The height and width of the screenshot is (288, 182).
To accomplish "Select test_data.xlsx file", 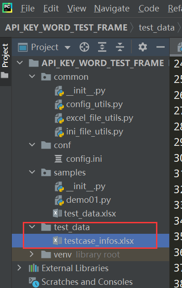I will click(90, 214).
